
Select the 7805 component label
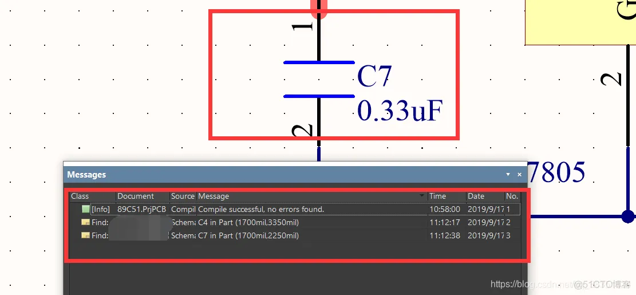(x=558, y=172)
